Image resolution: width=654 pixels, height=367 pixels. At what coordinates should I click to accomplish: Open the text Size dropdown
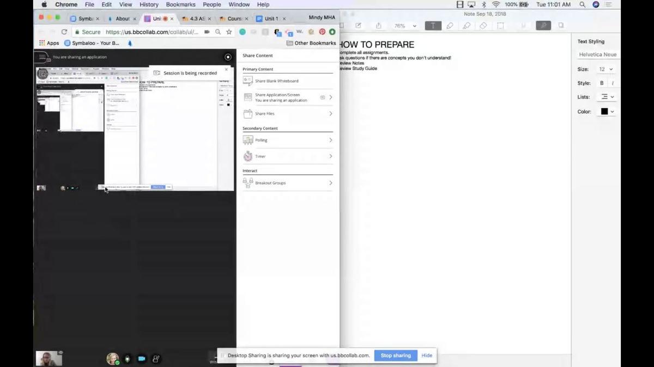pos(605,69)
